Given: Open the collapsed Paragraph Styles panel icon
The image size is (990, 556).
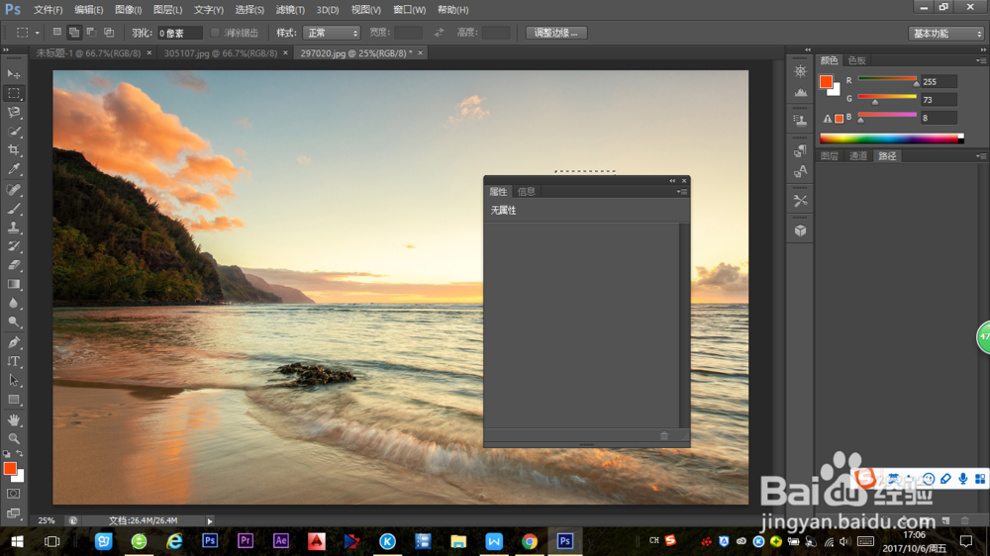Looking at the screenshot, I should (800, 150).
